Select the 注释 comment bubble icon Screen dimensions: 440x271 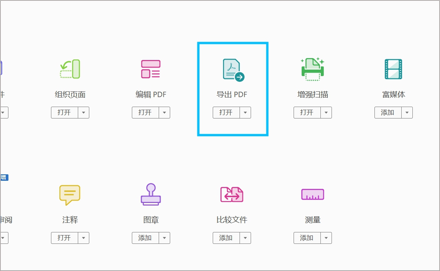coord(70,195)
